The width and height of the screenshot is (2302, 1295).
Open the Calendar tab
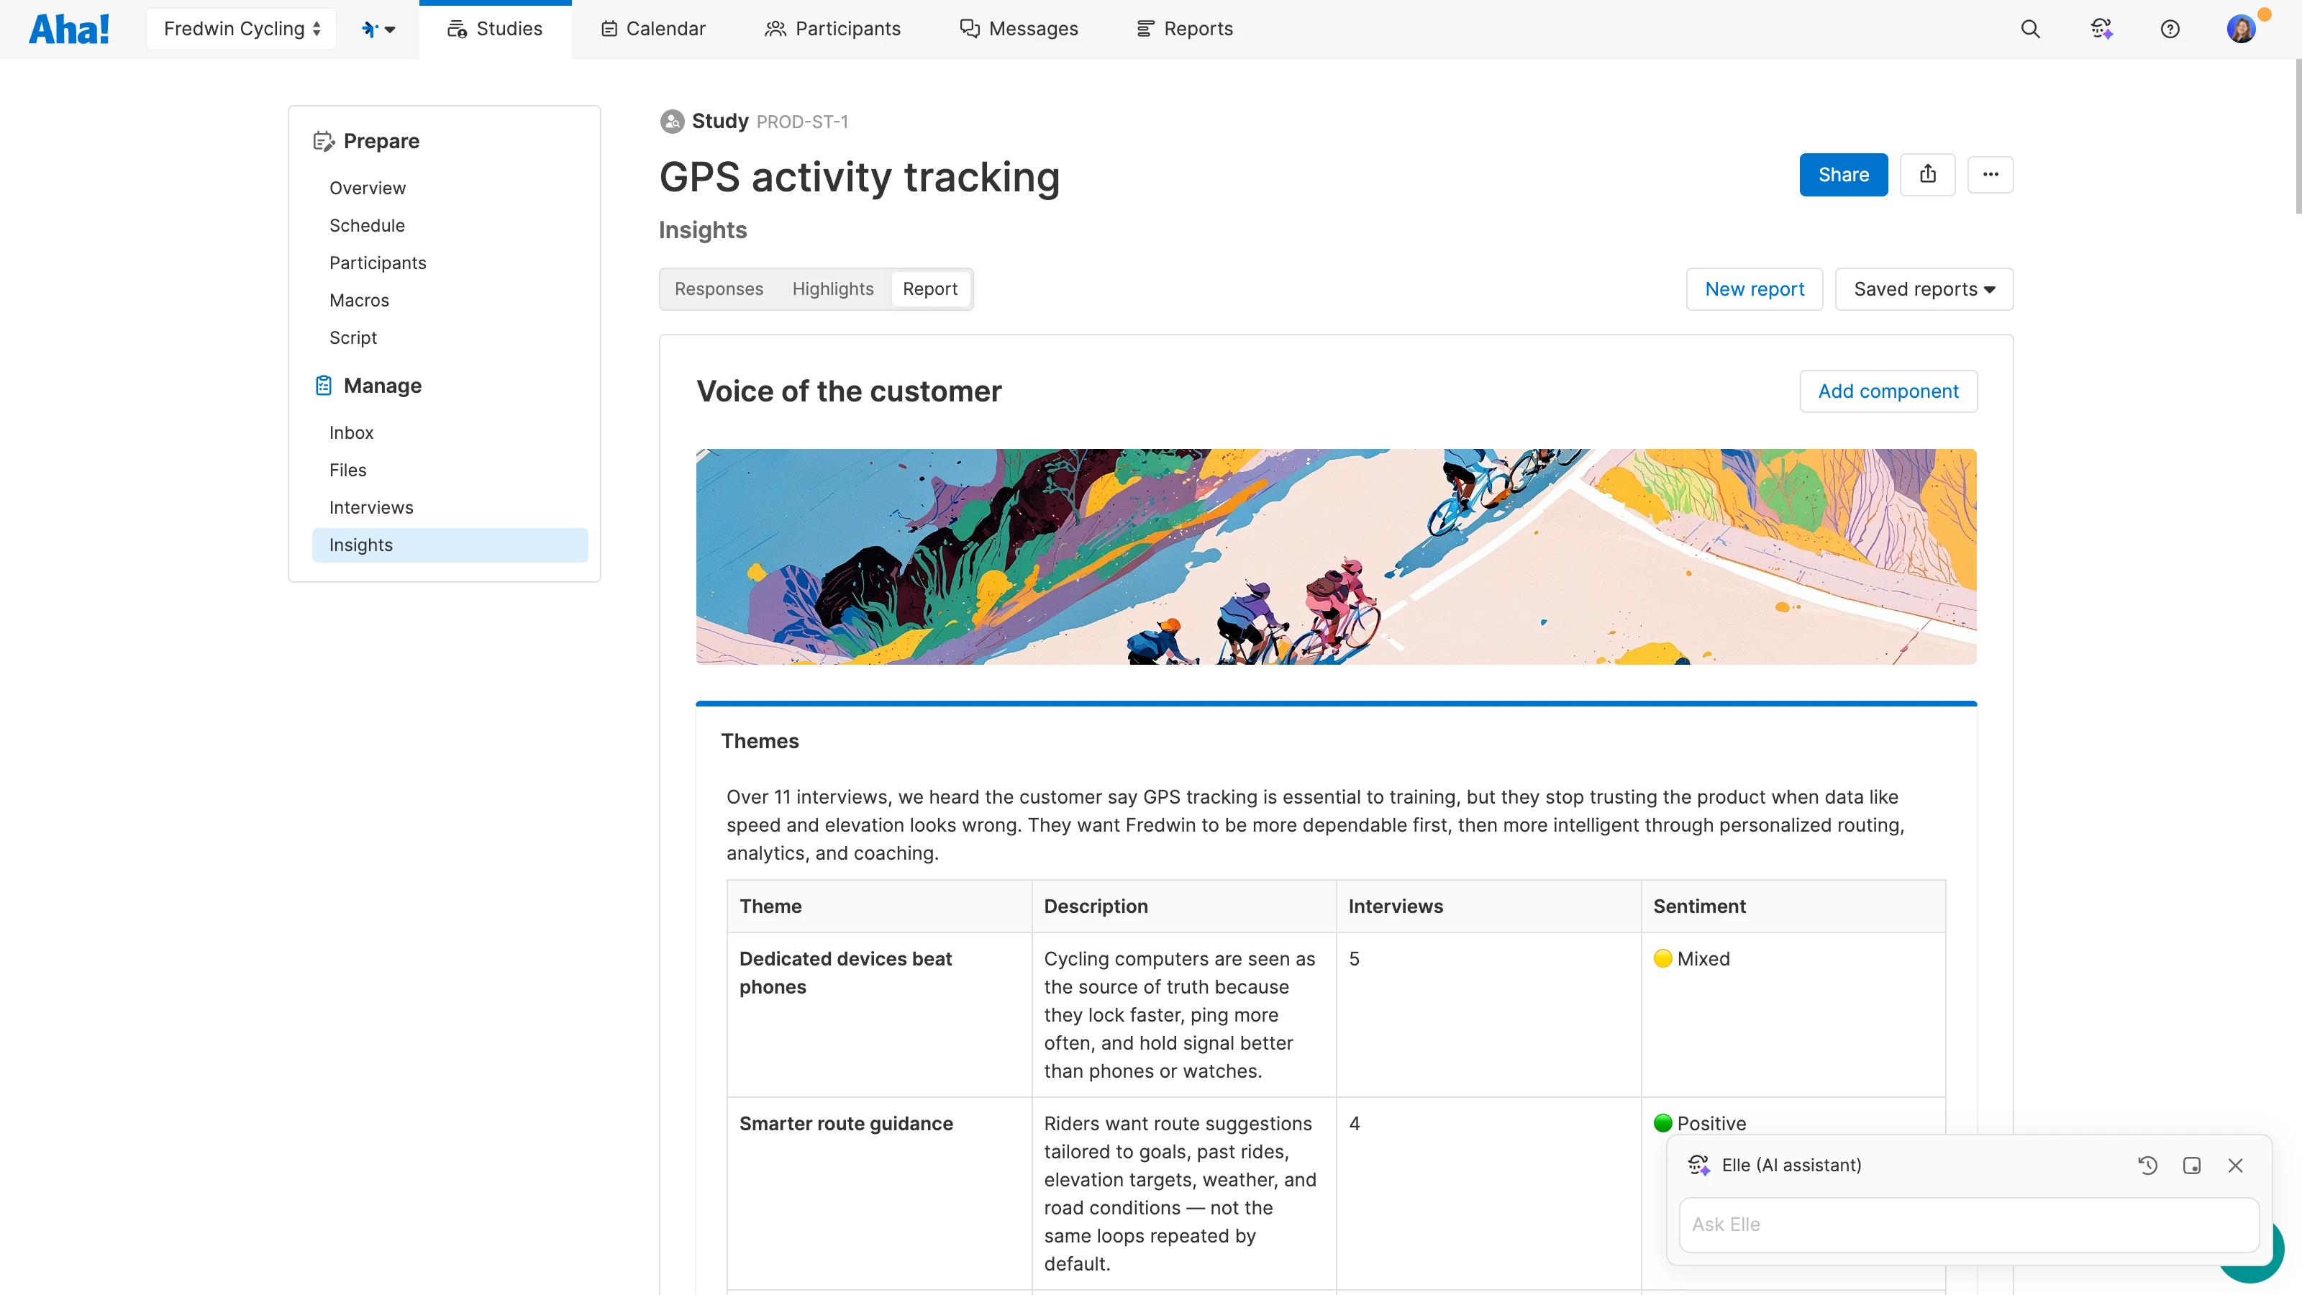[x=653, y=29]
